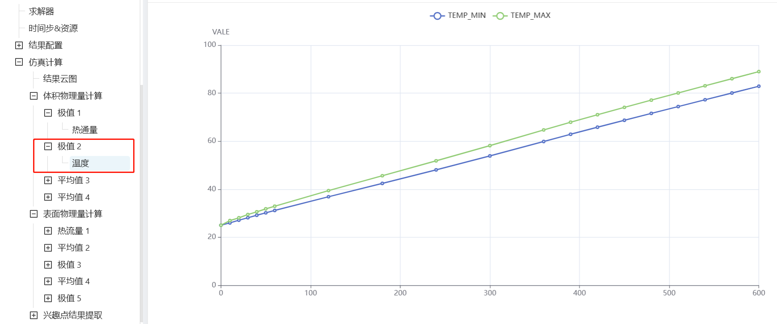
Task: Collapse the 体积物理量计算 node
Action: 34,96
